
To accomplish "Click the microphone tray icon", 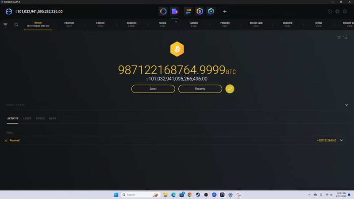I will point(321,195).
